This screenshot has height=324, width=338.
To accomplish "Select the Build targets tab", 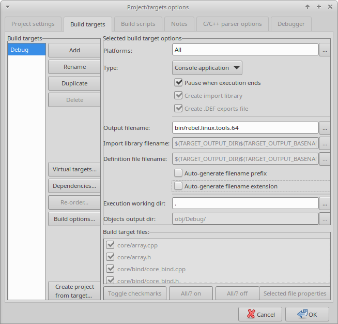I will (x=88, y=24).
